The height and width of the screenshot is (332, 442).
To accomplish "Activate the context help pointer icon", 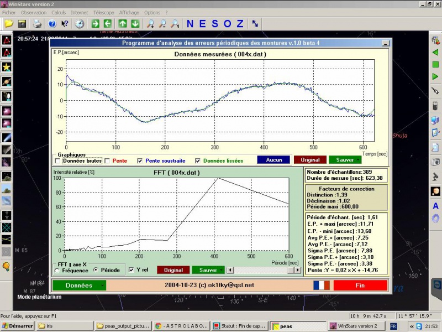I will coord(65,24).
